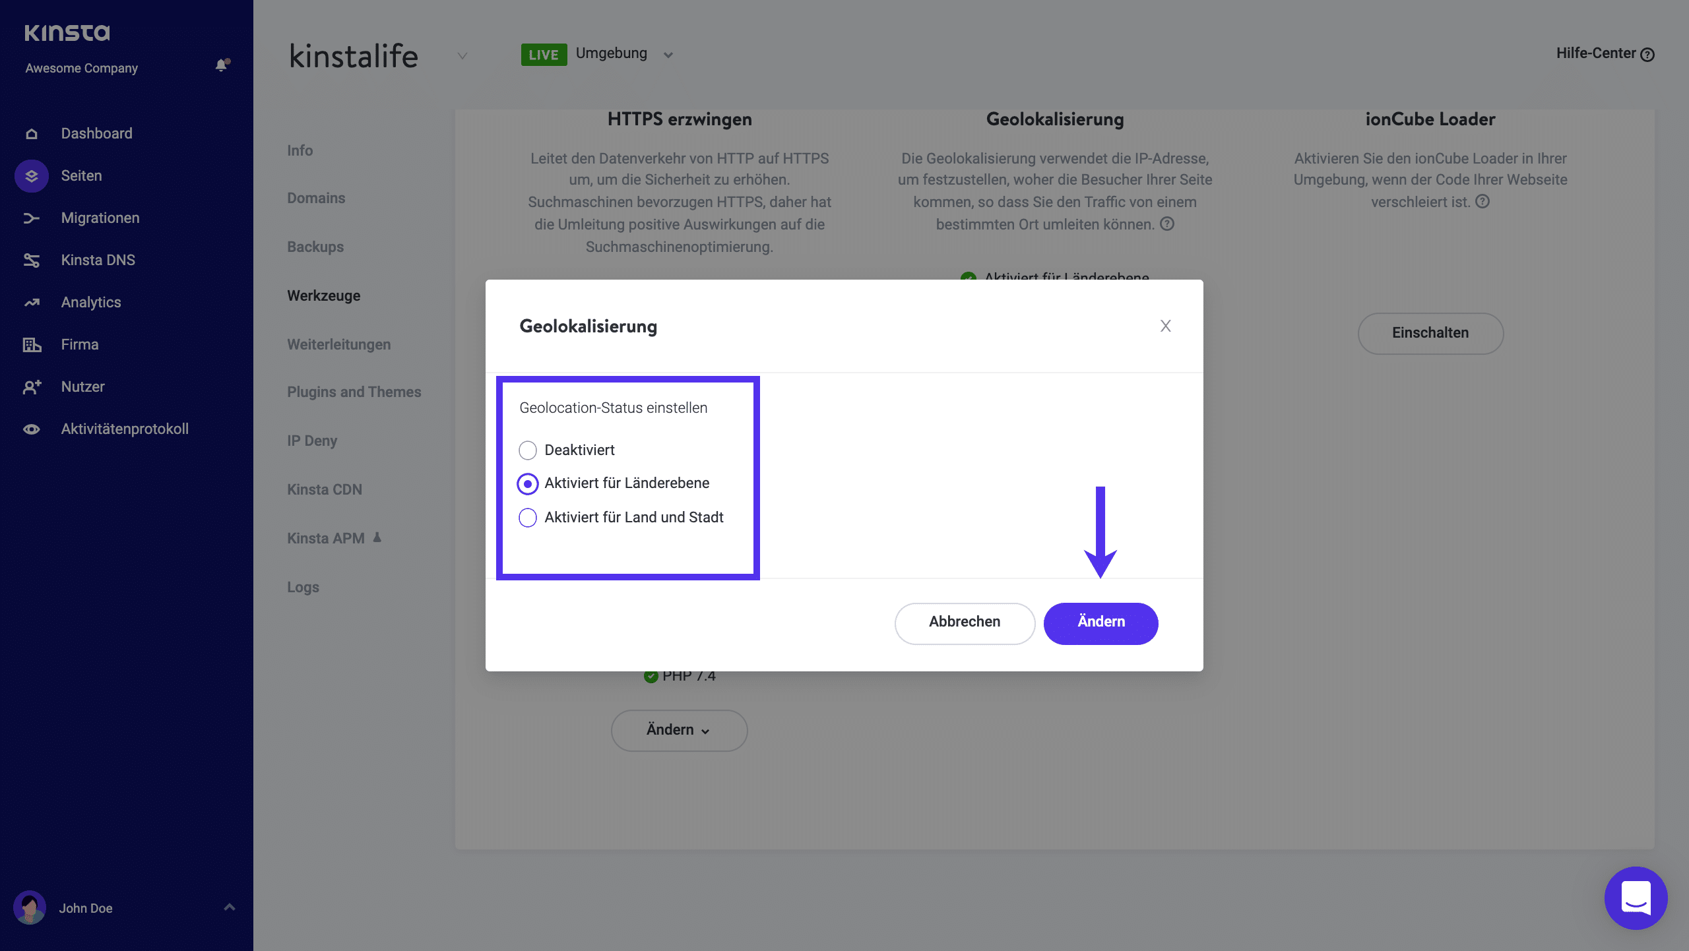Image resolution: width=1689 pixels, height=951 pixels.
Task: Confirm with the Ändern button
Action: [1100, 623]
